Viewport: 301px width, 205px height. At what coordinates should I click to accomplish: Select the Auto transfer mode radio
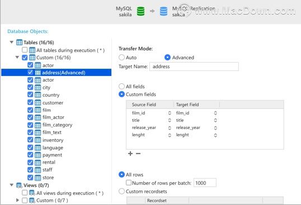click(122, 58)
